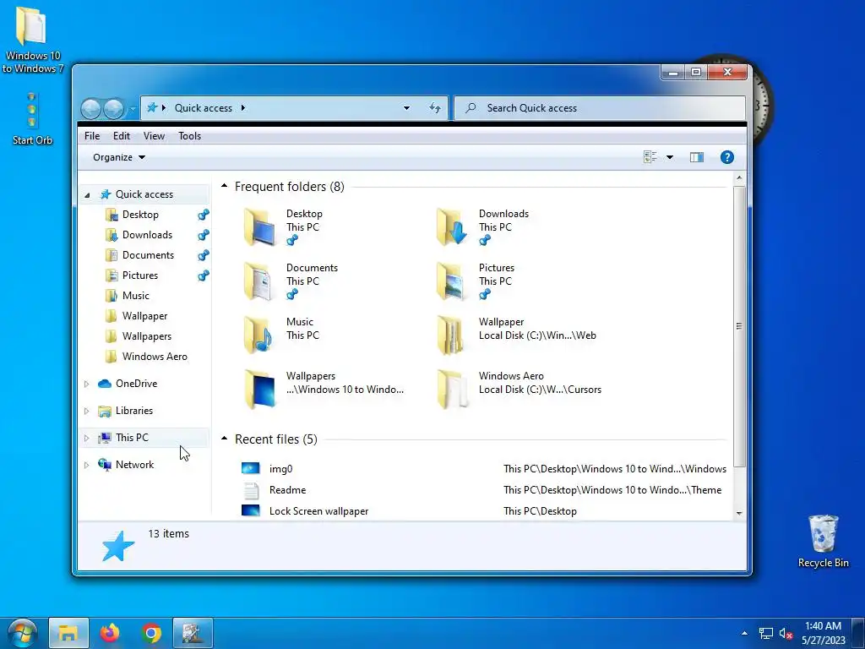Viewport: 865px width, 649px height.
Task: Click the Forward navigation arrow
Action: [114, 109]
